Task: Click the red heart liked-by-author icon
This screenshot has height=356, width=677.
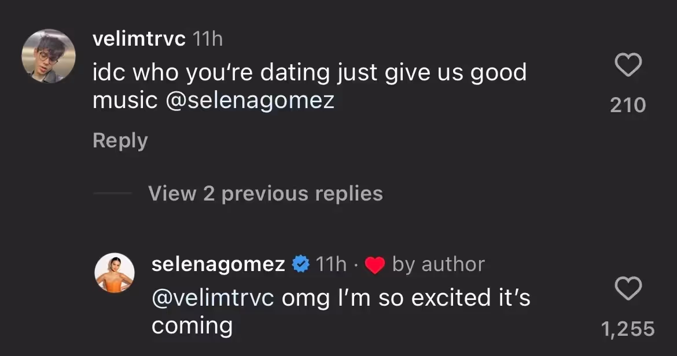Action: pos(374,265)
